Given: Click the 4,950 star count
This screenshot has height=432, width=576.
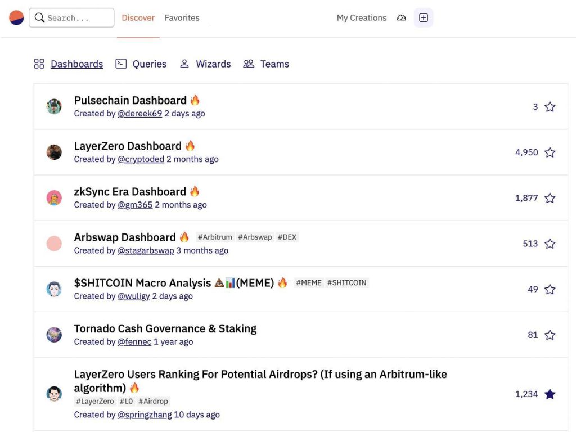Looking at the screenshot, I should 526,152.
